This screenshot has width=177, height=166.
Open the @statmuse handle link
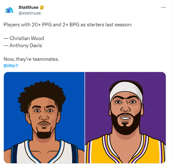tap(29, 13)
